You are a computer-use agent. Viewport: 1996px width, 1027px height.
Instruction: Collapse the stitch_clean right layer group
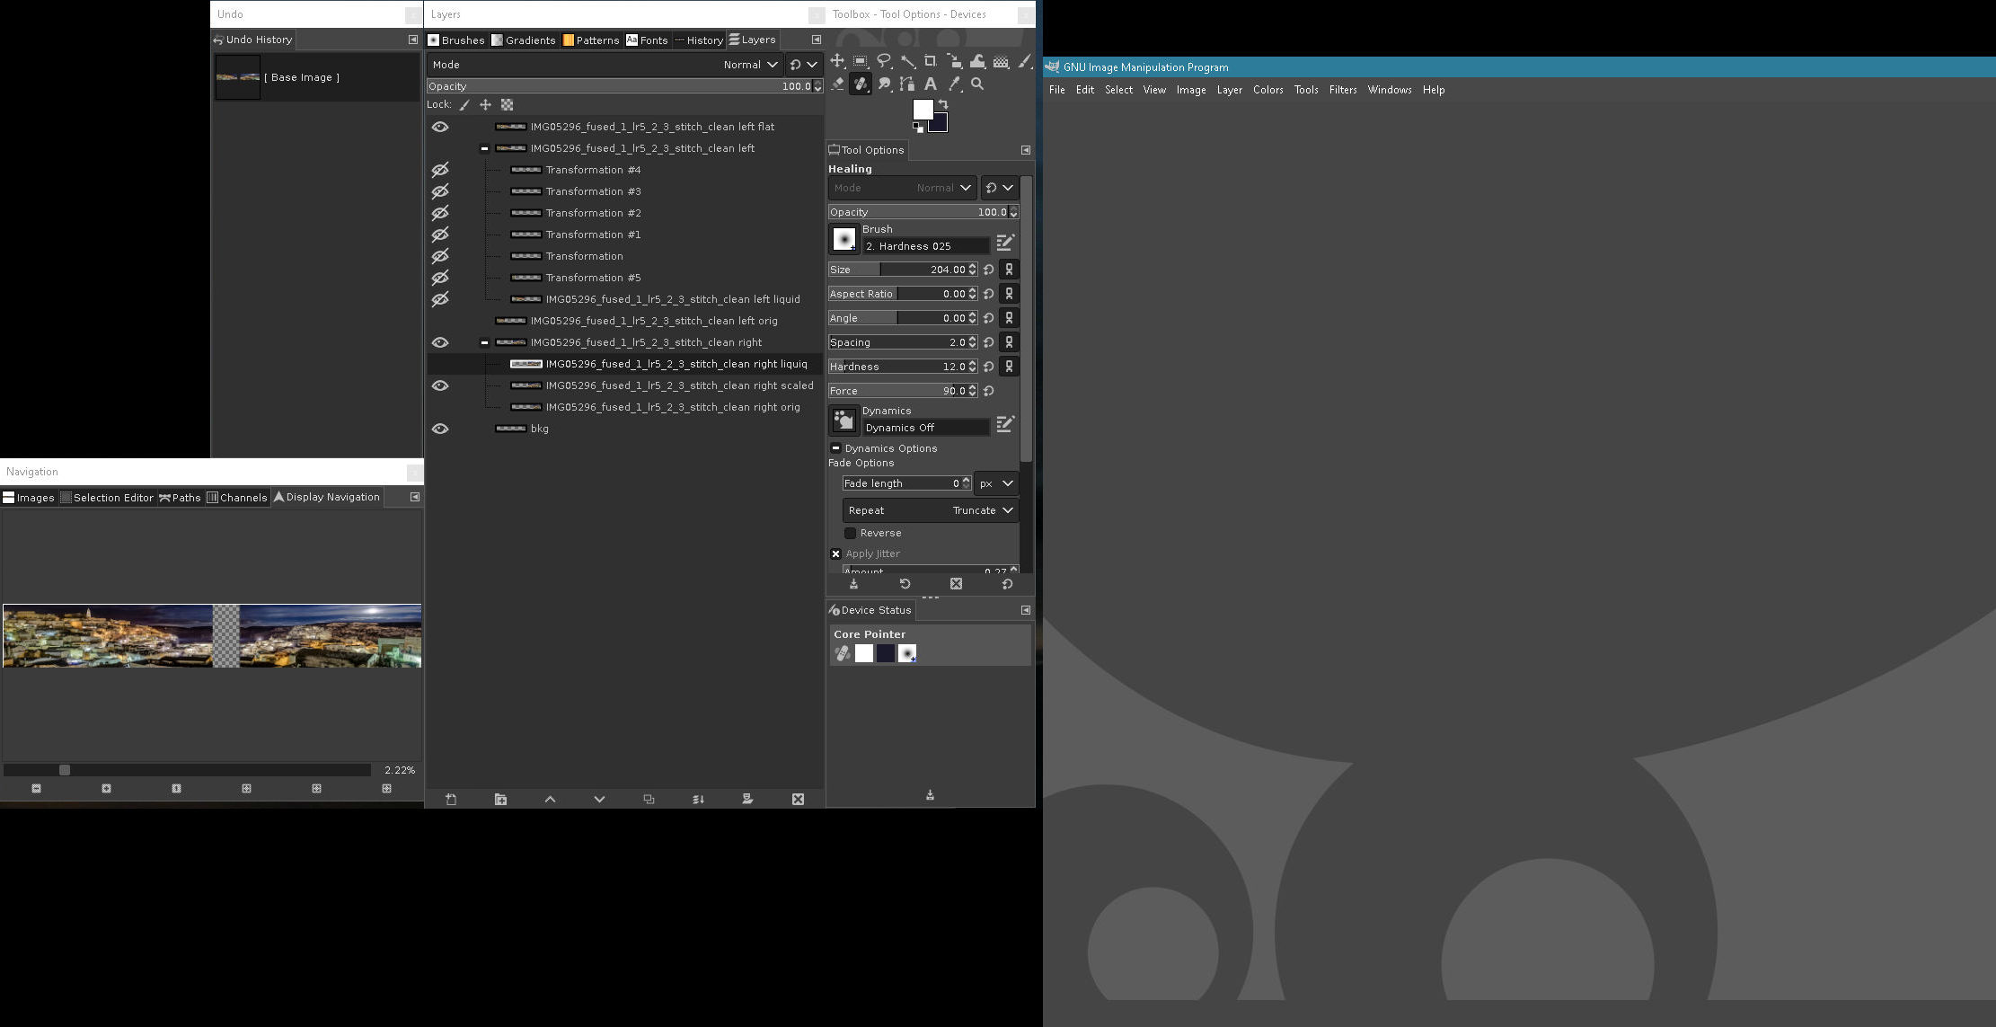click(x=484, y=342)
